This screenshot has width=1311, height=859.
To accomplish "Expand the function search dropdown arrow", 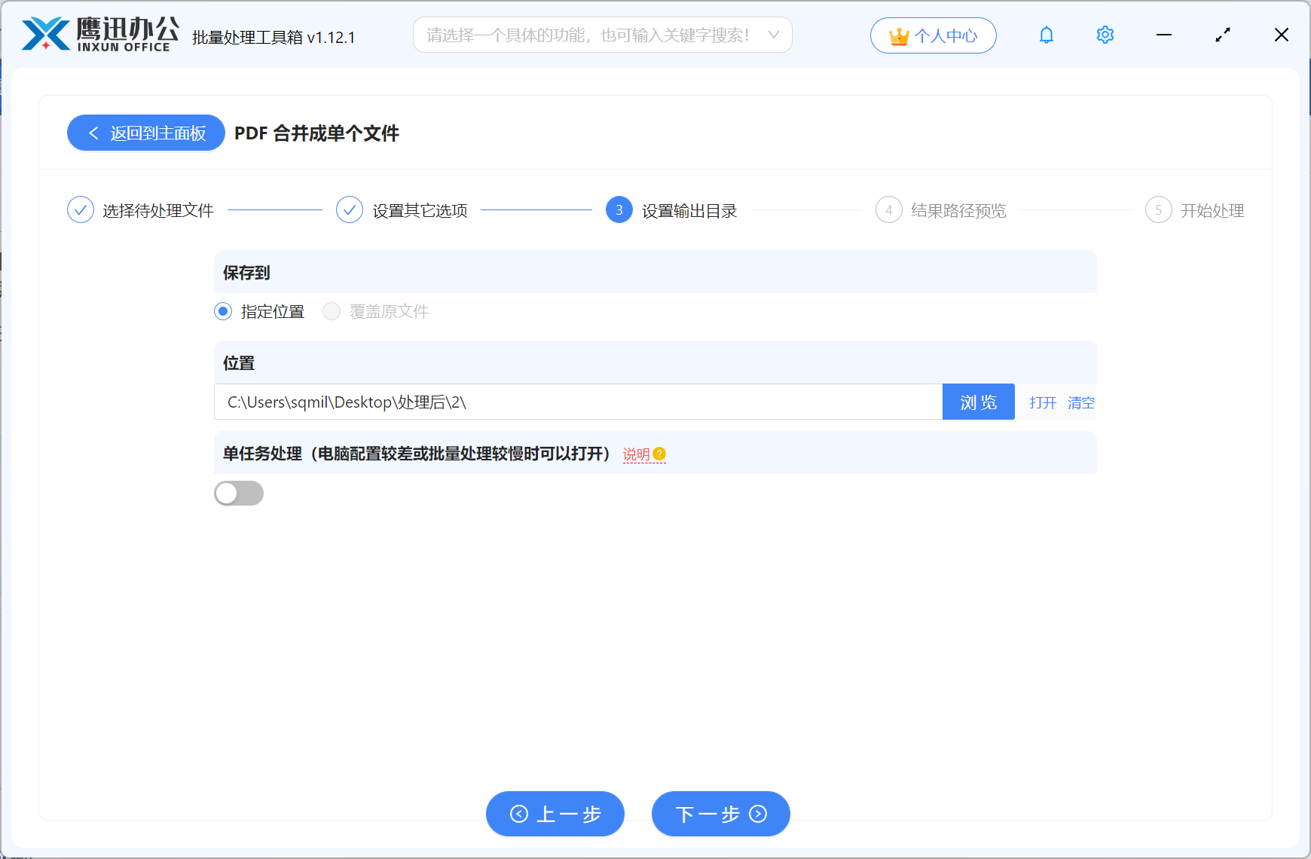I will 773,35.
